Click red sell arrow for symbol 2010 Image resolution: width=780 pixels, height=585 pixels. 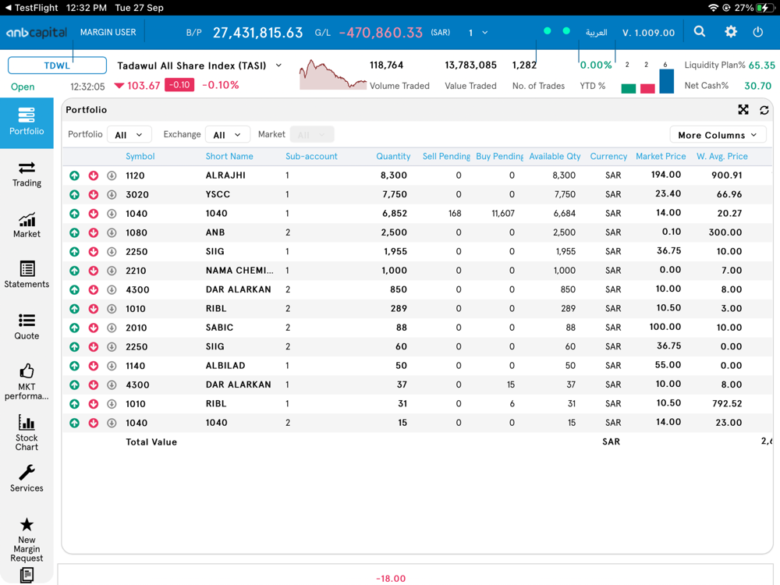coord(94,328)
